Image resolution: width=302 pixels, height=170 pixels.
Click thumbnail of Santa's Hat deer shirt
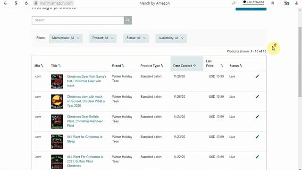pyautogui.click(x=57, y=82)
